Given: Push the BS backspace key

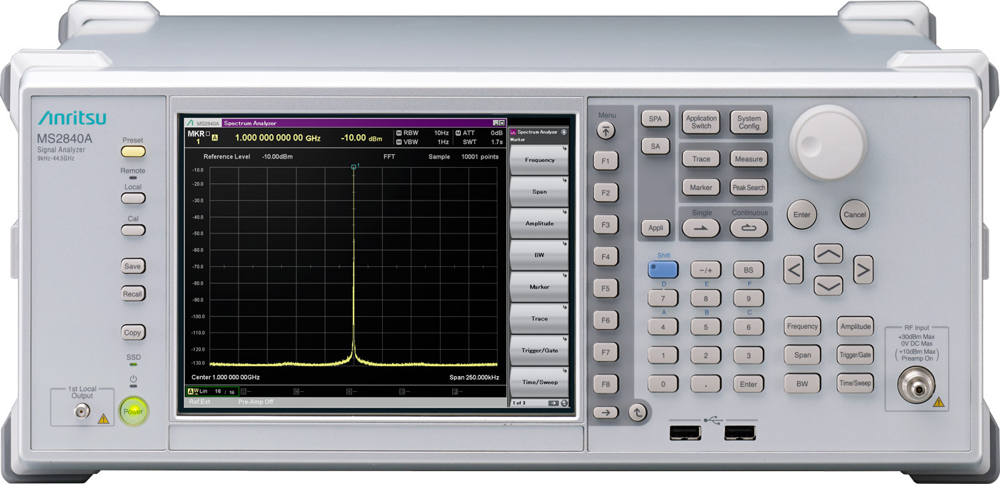Looking at the screenshot, I should (749, 270).
